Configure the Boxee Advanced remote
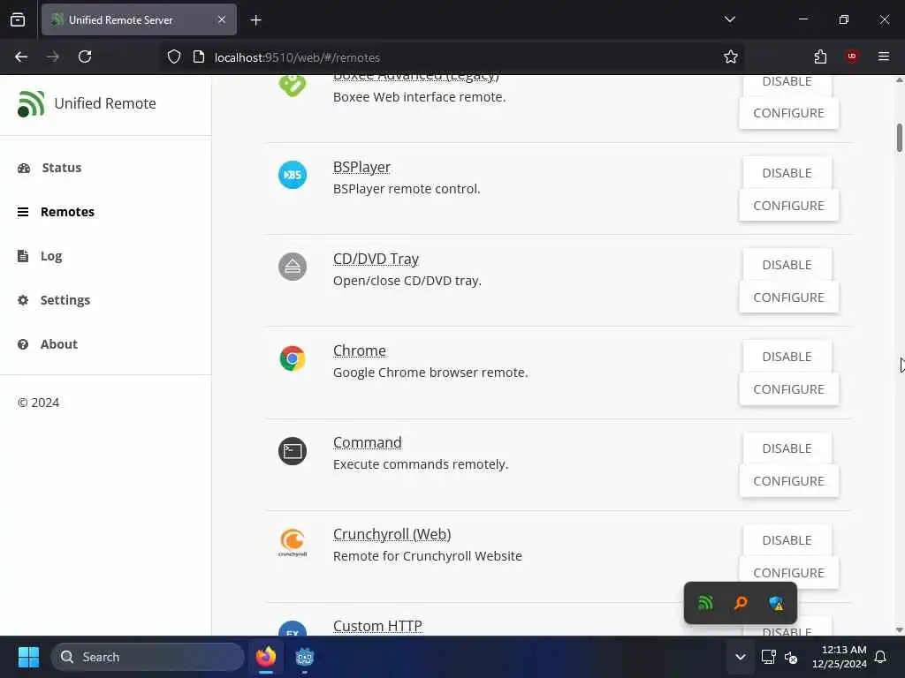Viewport: 905px width, 678px height. [x=788, y=113]
